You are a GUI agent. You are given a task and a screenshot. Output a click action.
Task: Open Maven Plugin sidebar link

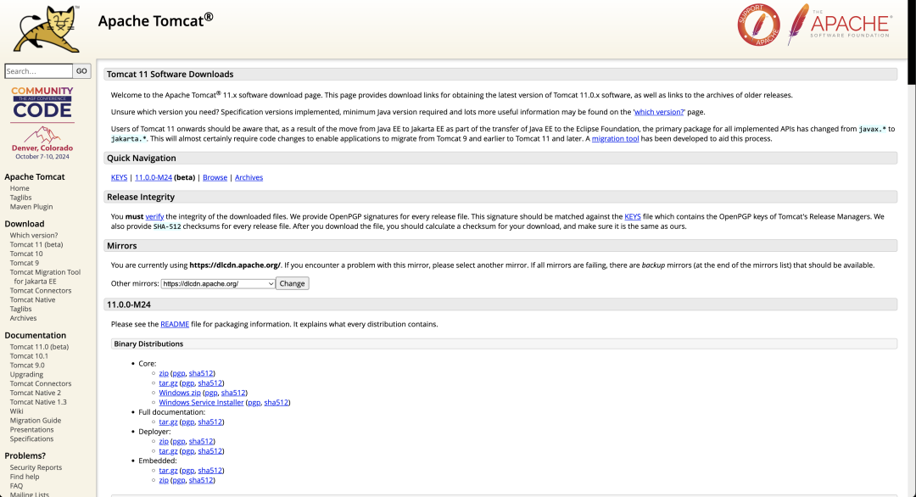31,207
